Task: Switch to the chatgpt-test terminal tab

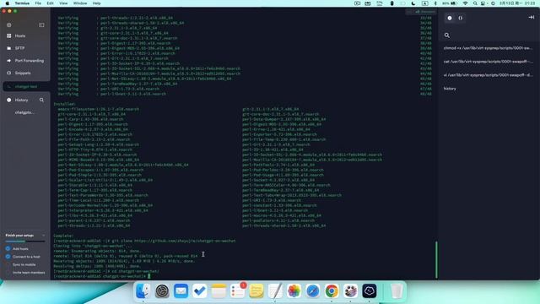Action: pos(26,86)
